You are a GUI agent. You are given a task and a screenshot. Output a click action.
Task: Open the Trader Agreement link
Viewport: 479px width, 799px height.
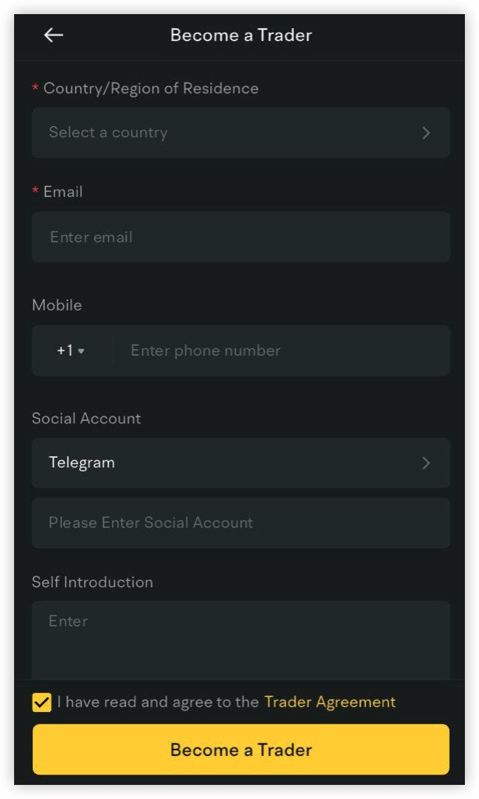pos(330,702)
